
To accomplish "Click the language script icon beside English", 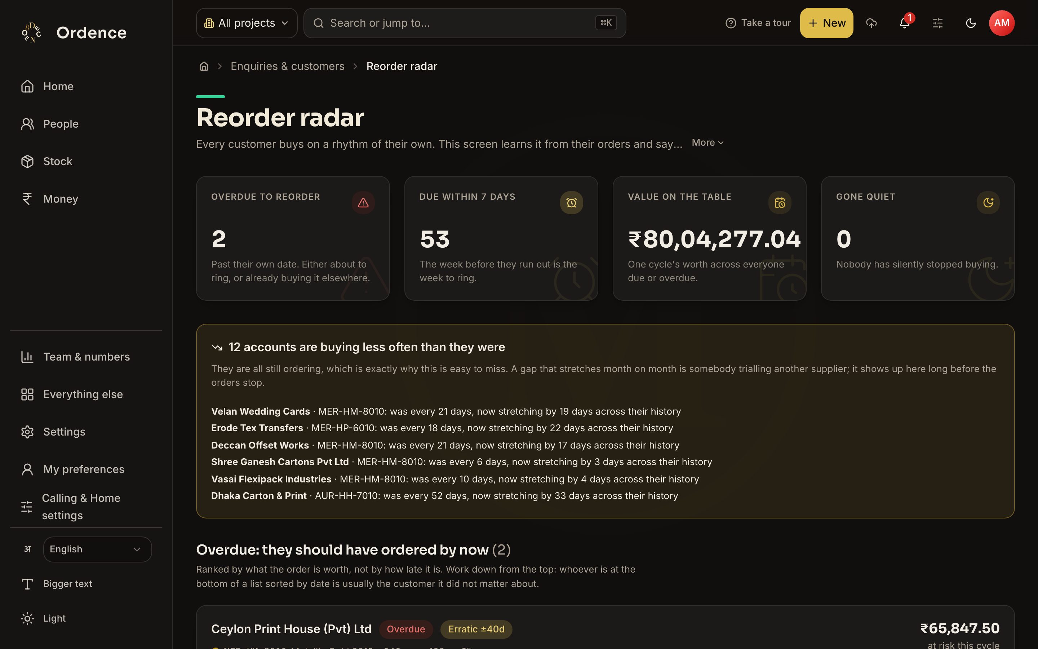I will click(27, 549).
